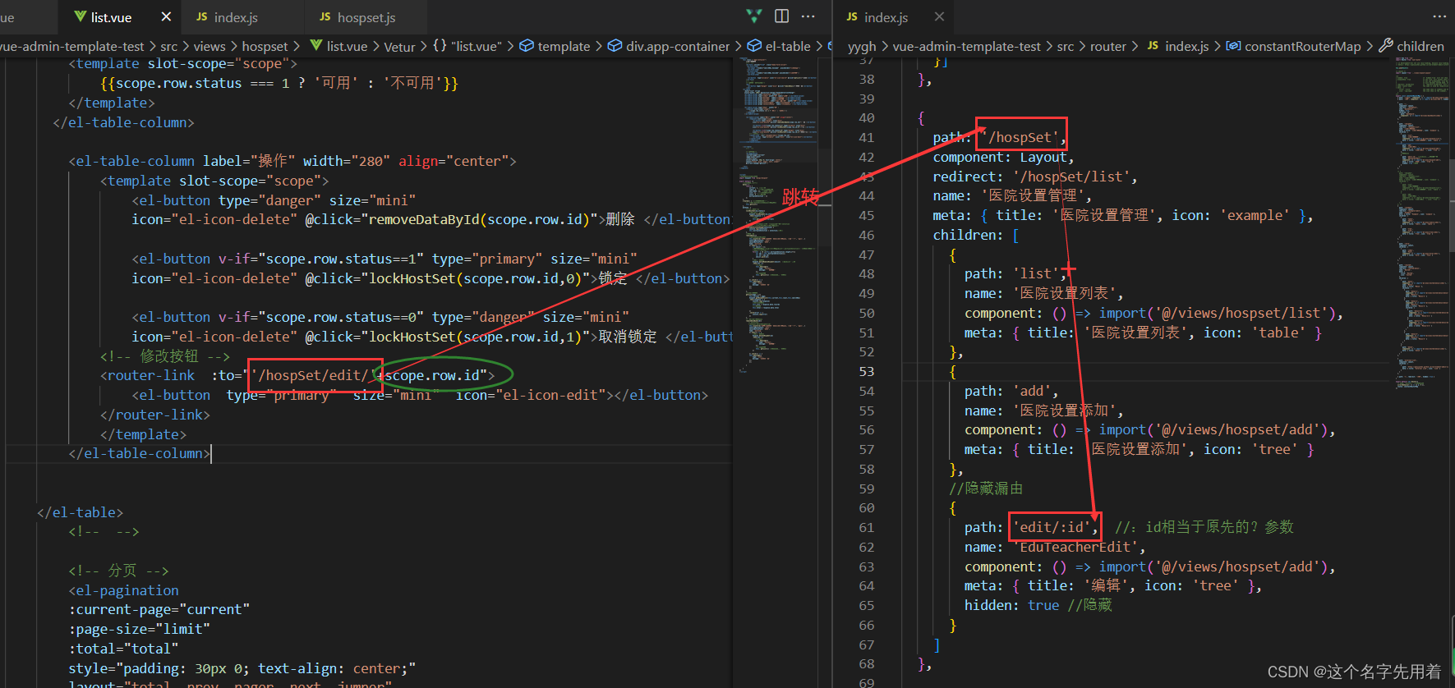Open more actions menu for left editor group
Screen dimensions: 1455x688
click(808, 16)
